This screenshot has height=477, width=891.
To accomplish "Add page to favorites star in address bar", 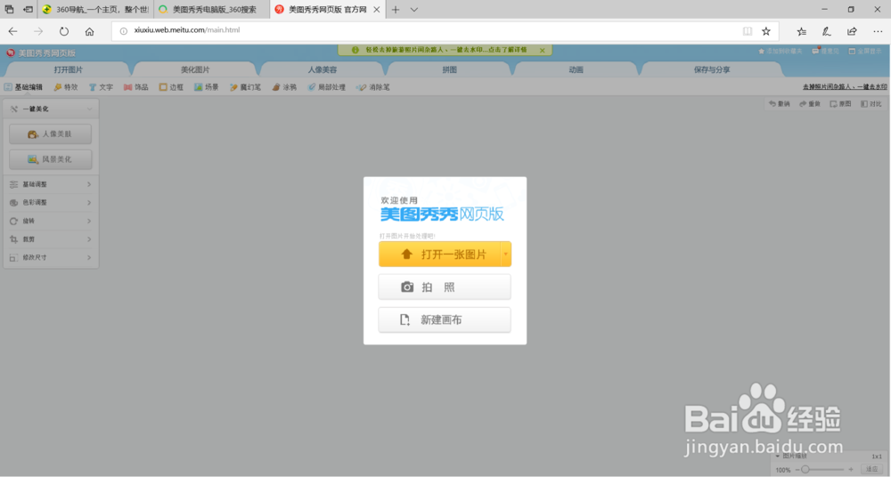I will click(766, 31).
